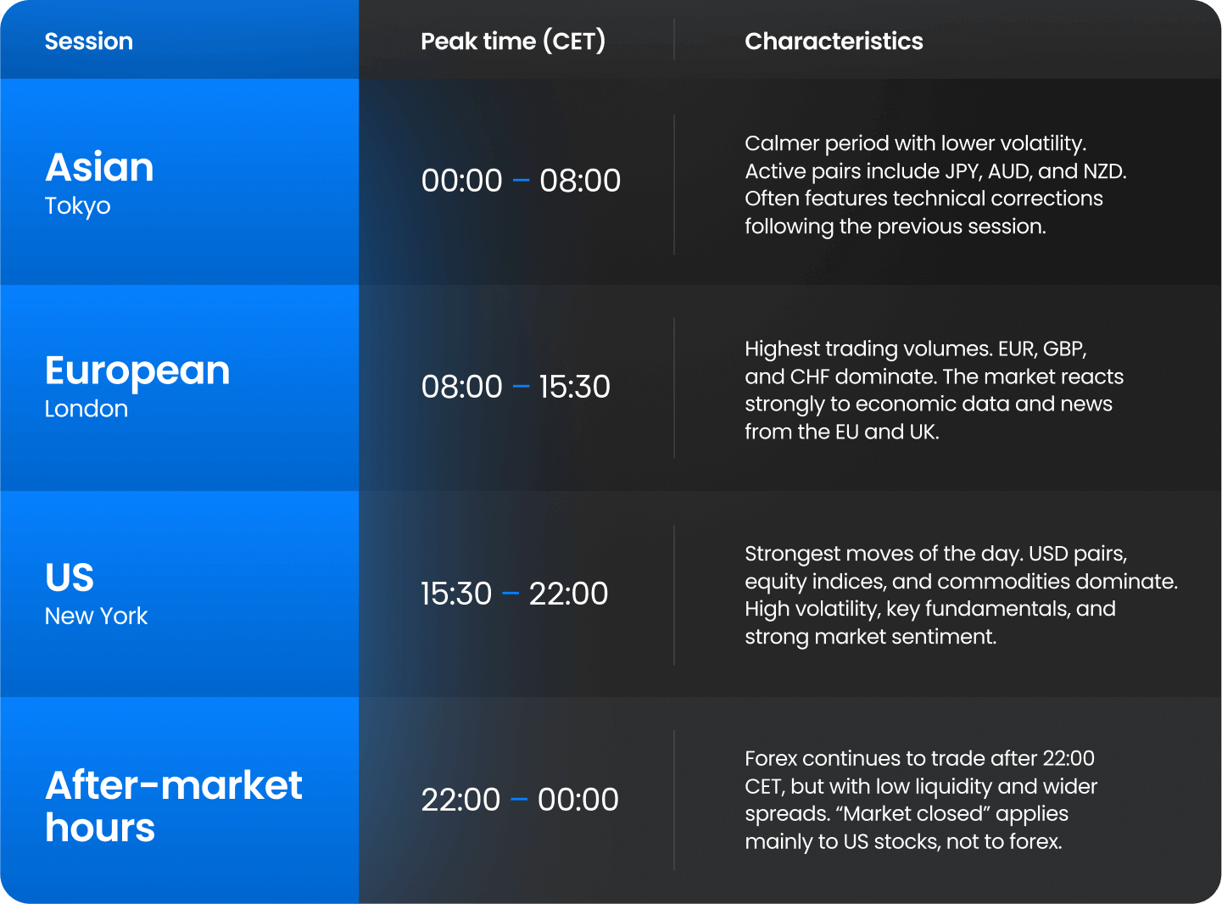Click the After-market hours characteristics paragraph
This screenshot has height=904, width=1222.
coord(920,800)
